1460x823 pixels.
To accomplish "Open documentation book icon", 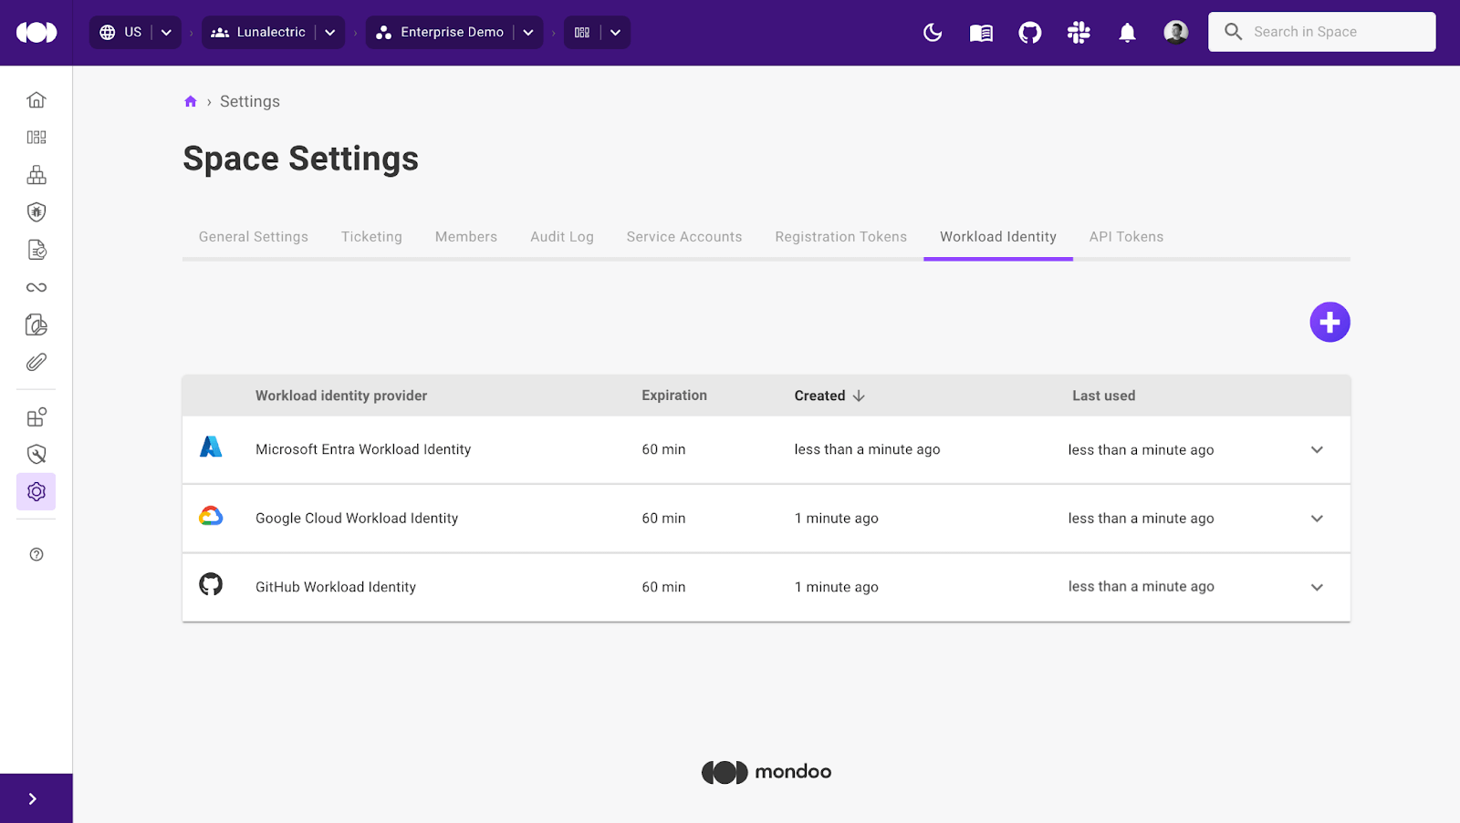I will [981, 33].
